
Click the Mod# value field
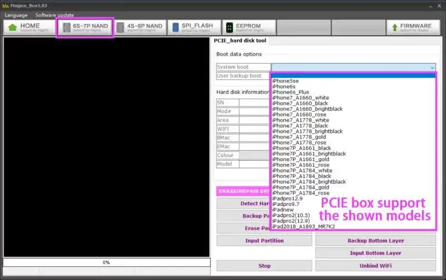tap(255, 111)
